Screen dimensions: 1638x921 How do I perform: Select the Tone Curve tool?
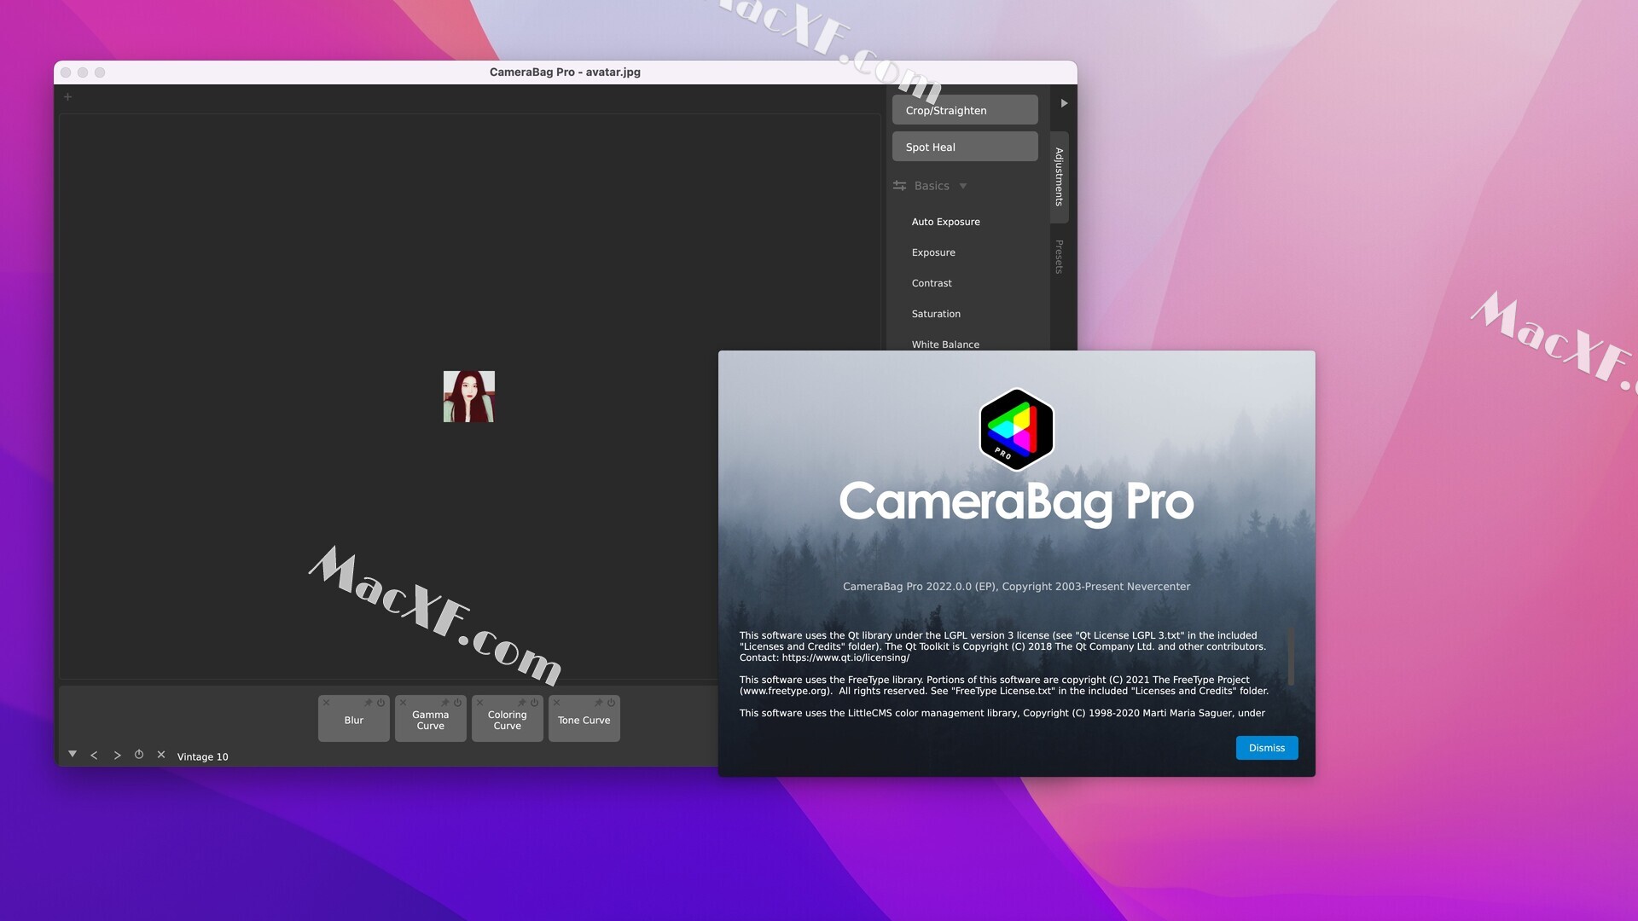pos(582,719)
